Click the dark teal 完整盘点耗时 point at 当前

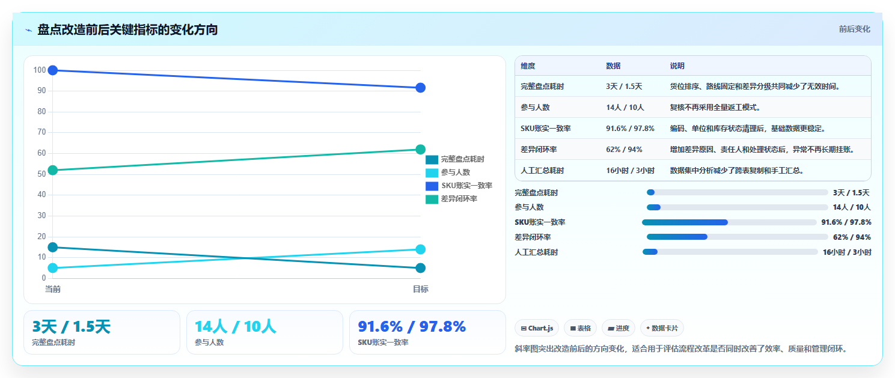(53, 247)
